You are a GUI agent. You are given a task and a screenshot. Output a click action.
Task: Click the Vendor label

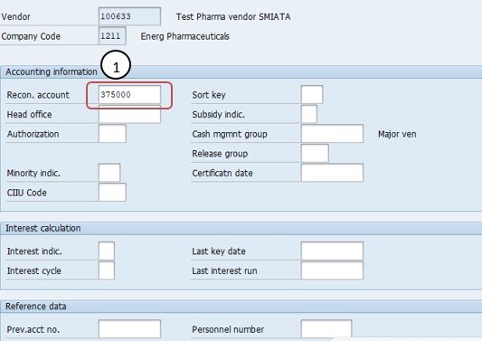point(15,16)
